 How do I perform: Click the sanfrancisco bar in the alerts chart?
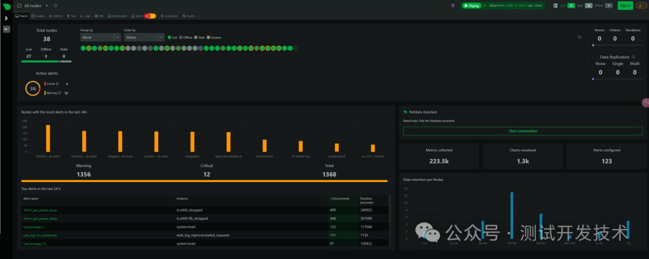pyautogui.click(x=264, y=145)
